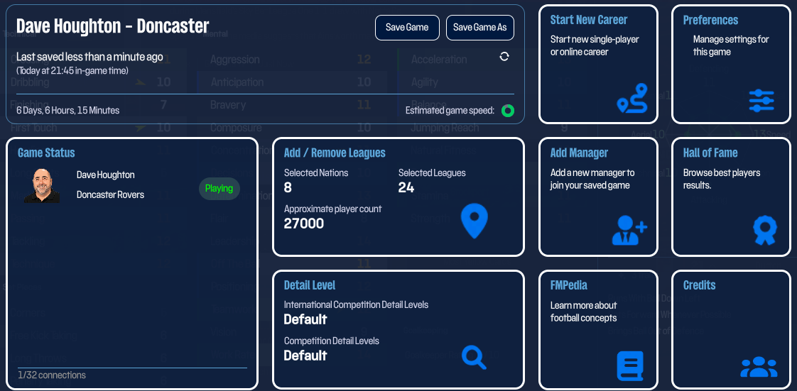Click the Doncaster Rovers club name
This screenshot has width=797, height=391.
point(110,194)
